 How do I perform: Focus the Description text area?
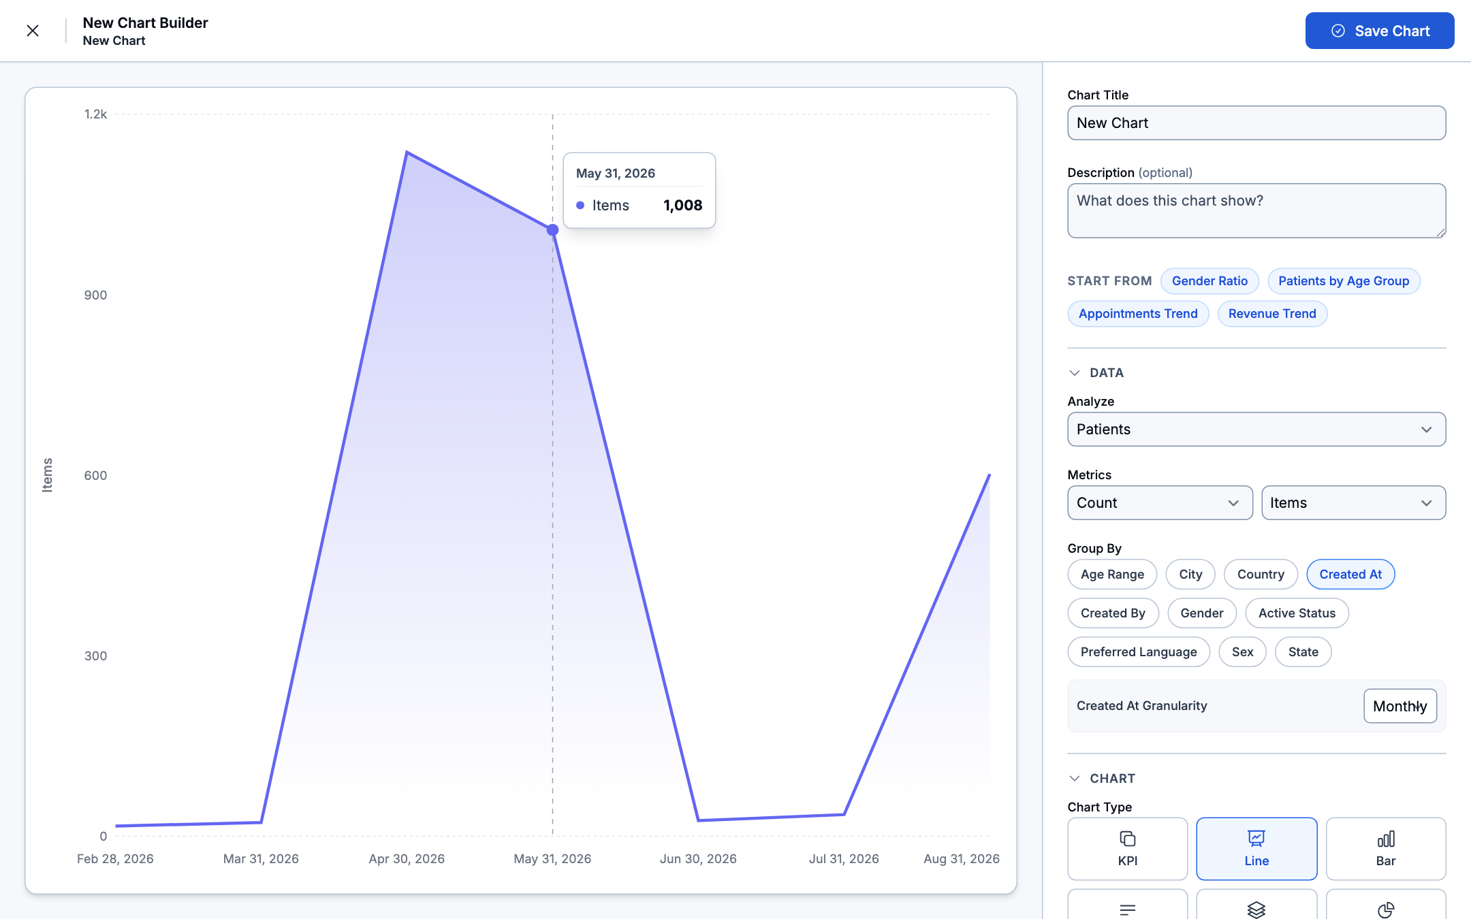(1256, 210)
